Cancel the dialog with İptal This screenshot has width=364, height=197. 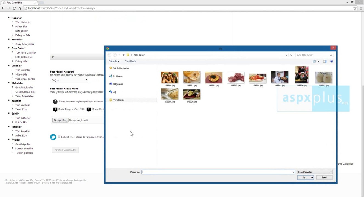click(324, 178)
